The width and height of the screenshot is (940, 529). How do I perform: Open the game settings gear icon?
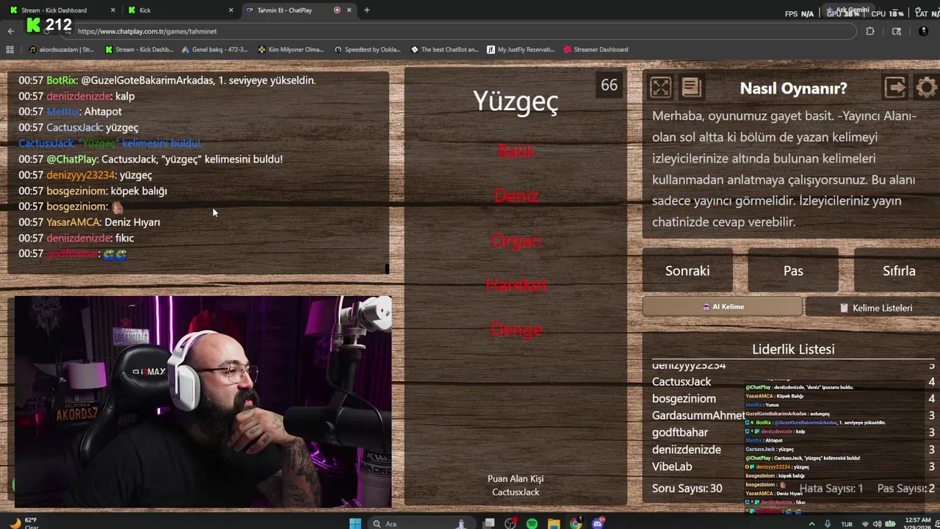click(927, 87)
